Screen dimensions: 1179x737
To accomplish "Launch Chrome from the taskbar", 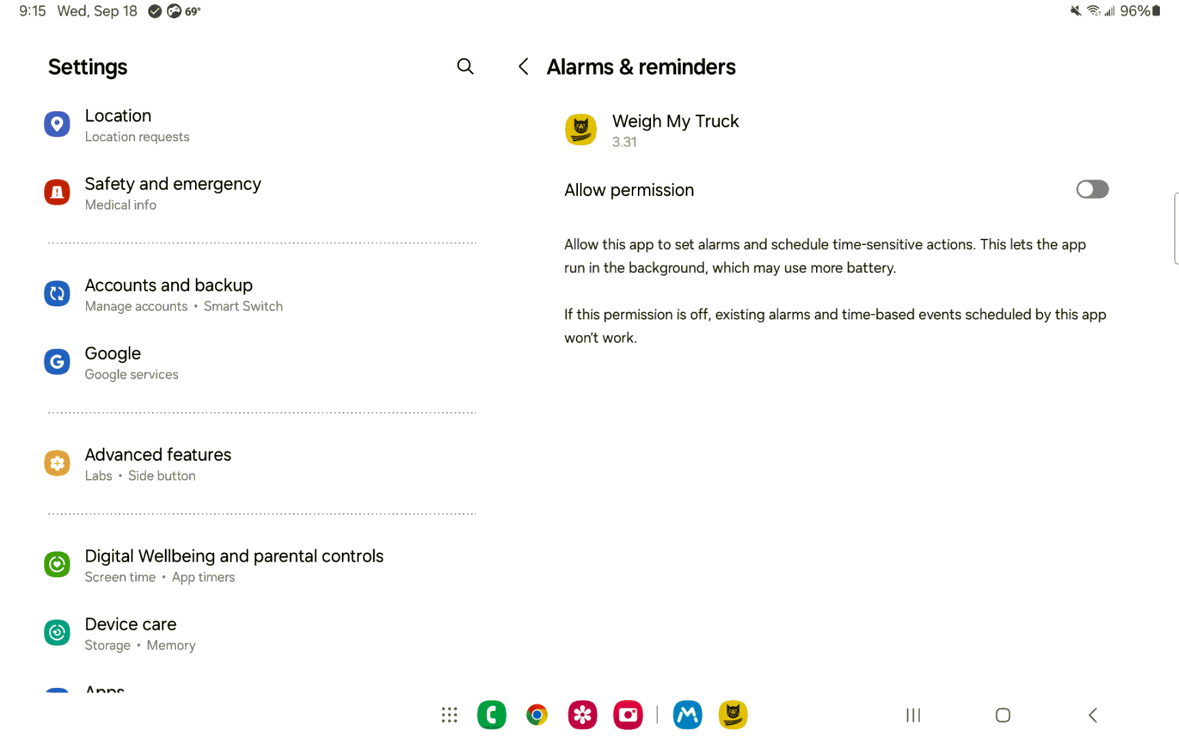I will (x=537, y=714).
